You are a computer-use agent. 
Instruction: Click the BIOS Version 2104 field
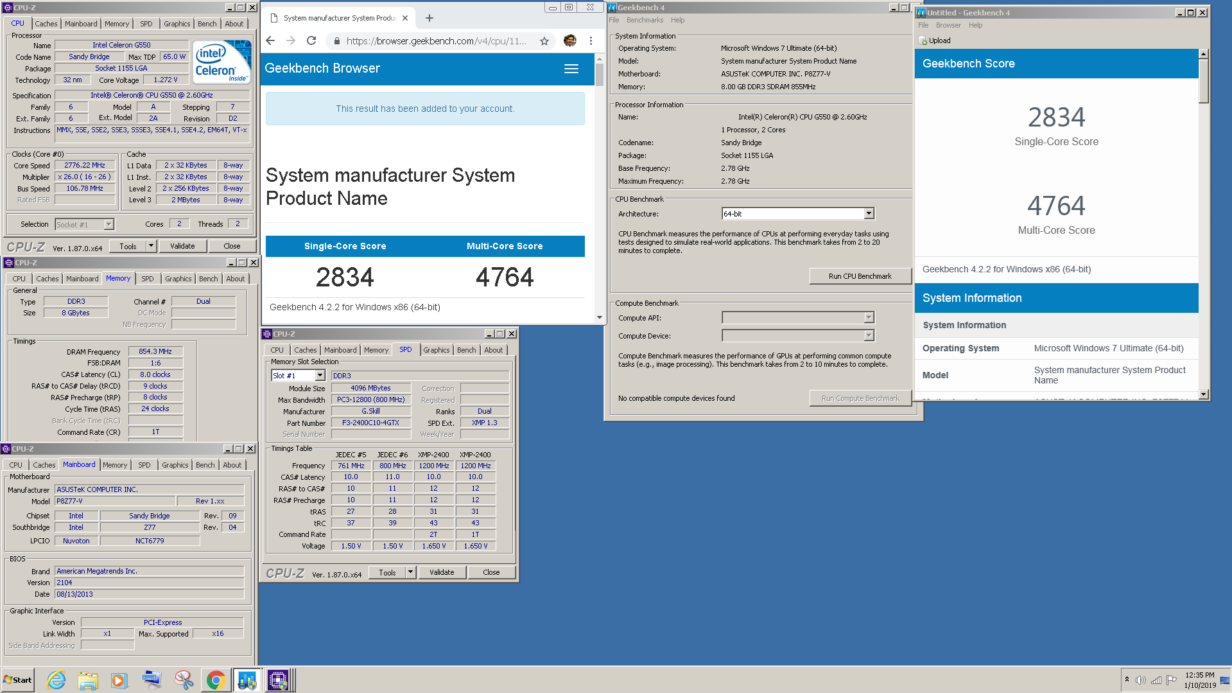point(149,583)
